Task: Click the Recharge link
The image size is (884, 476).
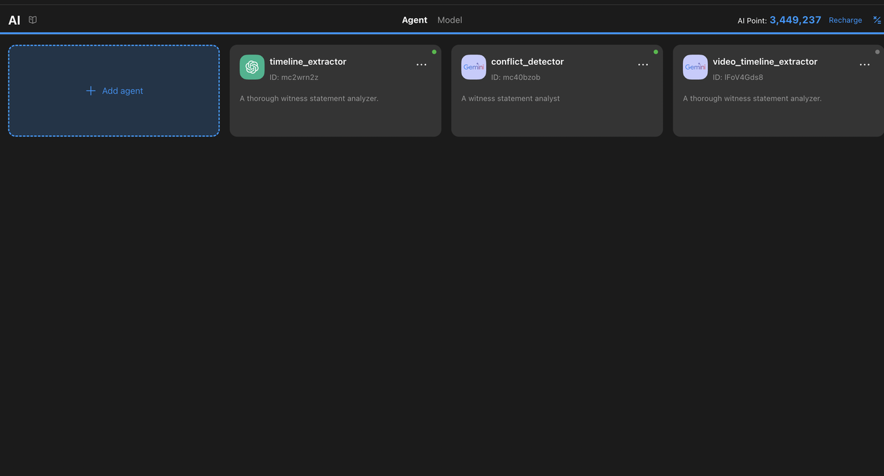Action: [x=845, y=20]
